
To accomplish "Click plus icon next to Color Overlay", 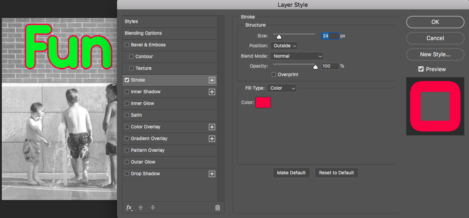I will coord(212,127).
